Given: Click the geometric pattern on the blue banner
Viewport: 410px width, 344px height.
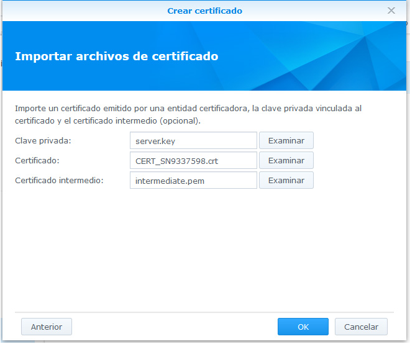Looking at the screenshot, I should [348, 56].
